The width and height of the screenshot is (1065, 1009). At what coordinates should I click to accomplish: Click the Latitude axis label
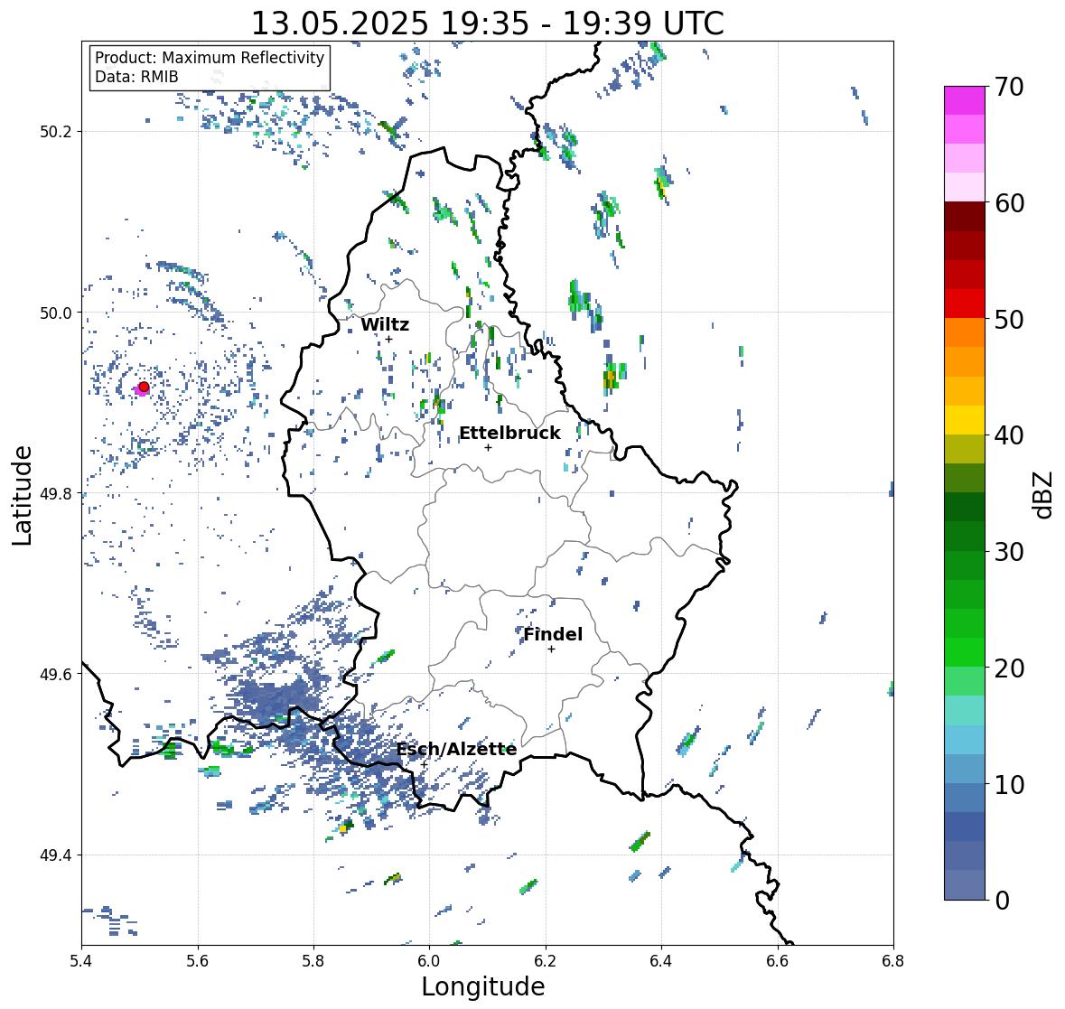tap(22, 495)
